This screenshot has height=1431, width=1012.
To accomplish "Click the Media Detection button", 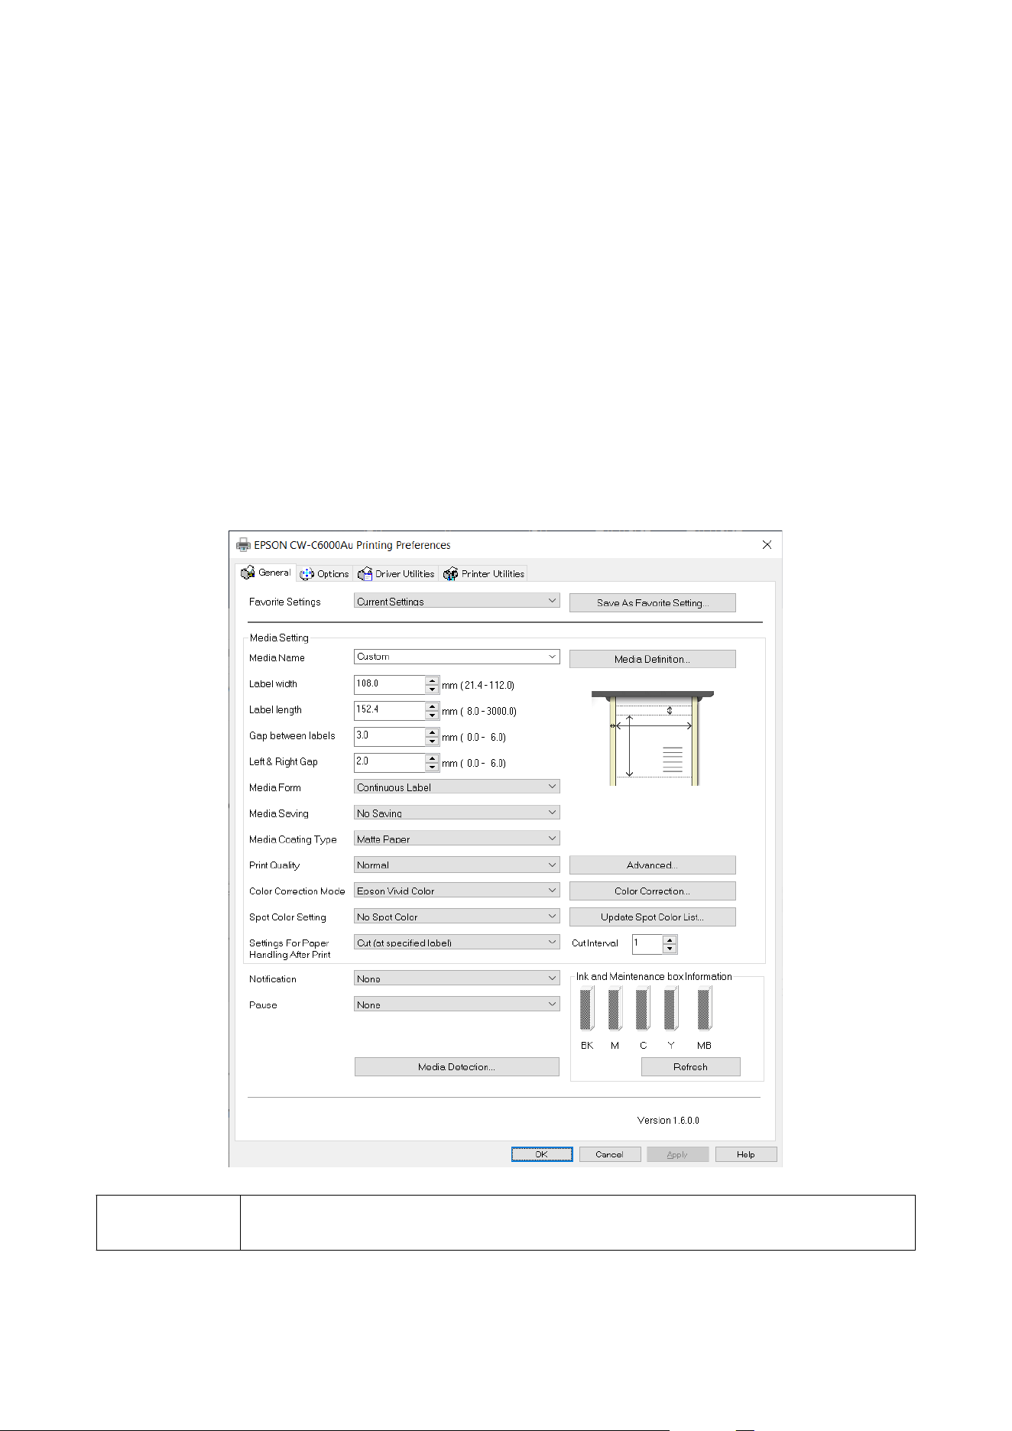I will [x=457, y=1067].
